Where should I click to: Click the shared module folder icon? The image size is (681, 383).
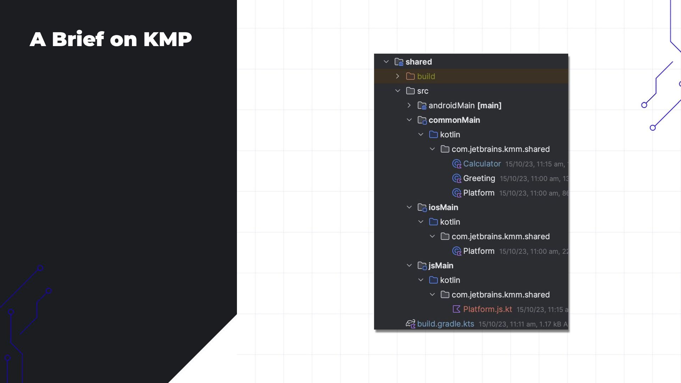click(x=399, y=62)
